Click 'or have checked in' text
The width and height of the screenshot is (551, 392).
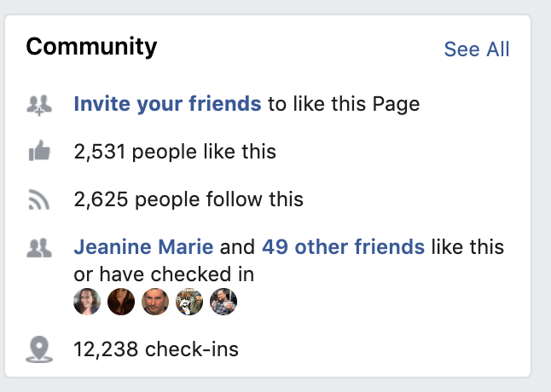click(x=164, y=274)
